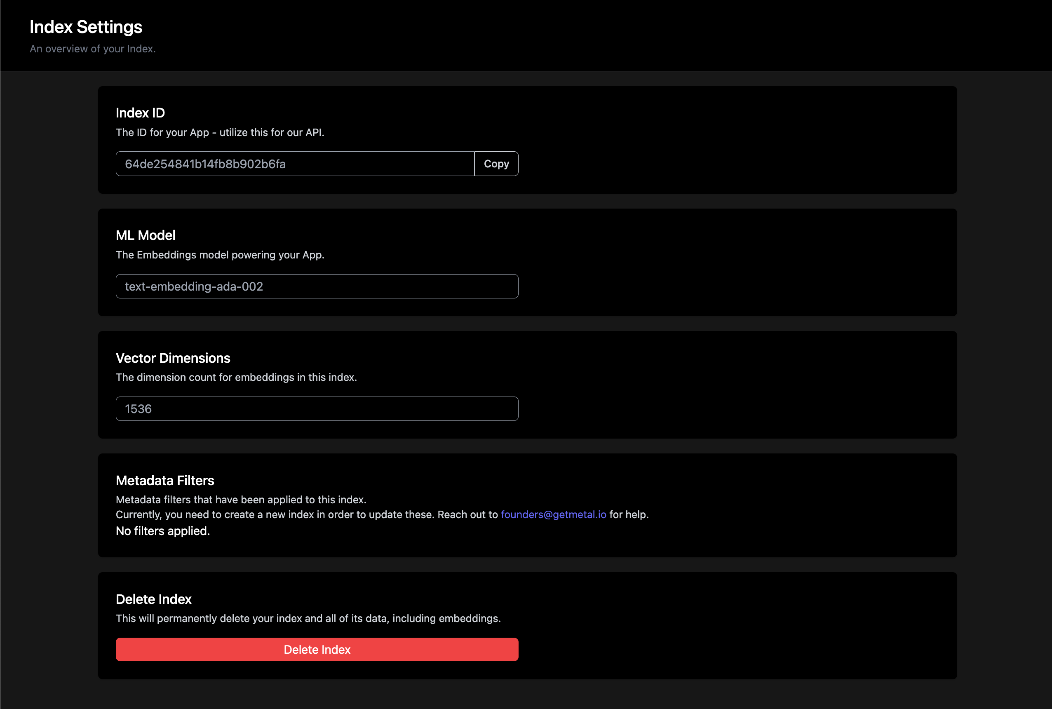Click the Copy button beside Index ID

[x=496, y=164]
